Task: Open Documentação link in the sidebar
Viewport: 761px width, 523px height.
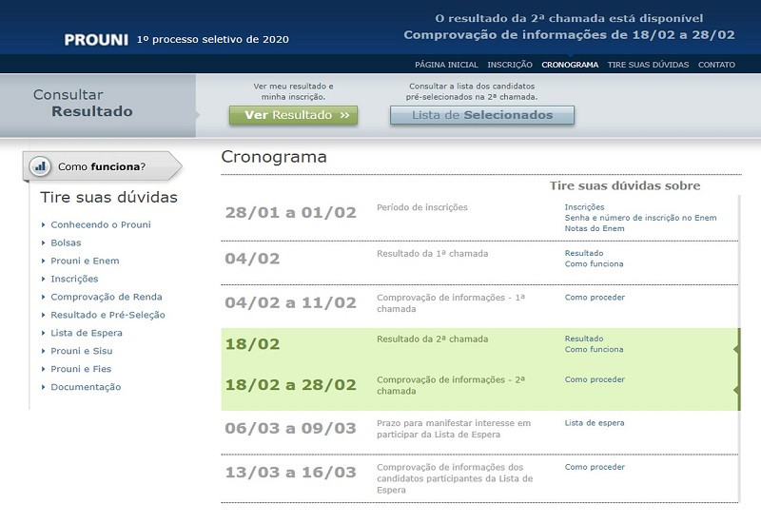Action: pyautogui.click(x=86, y=387)
